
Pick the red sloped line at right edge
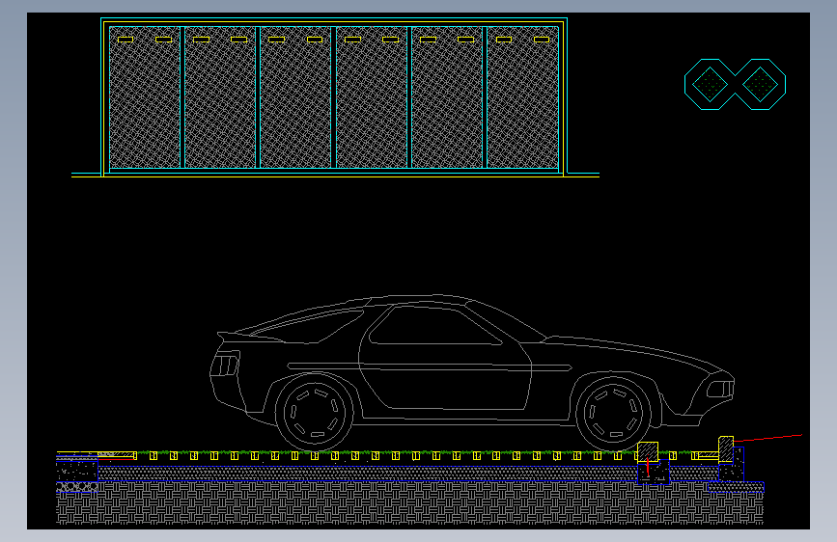pos(767,438)
